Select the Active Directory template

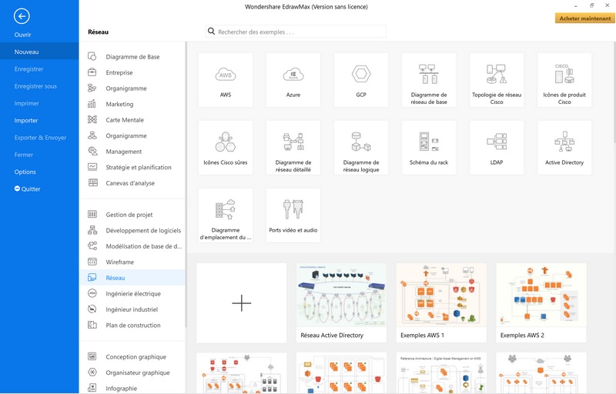pos(564,148)
